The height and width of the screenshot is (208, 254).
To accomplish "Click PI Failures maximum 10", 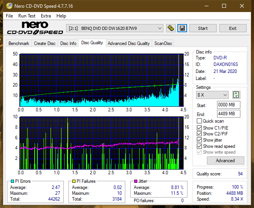I will tap(119, 193).
